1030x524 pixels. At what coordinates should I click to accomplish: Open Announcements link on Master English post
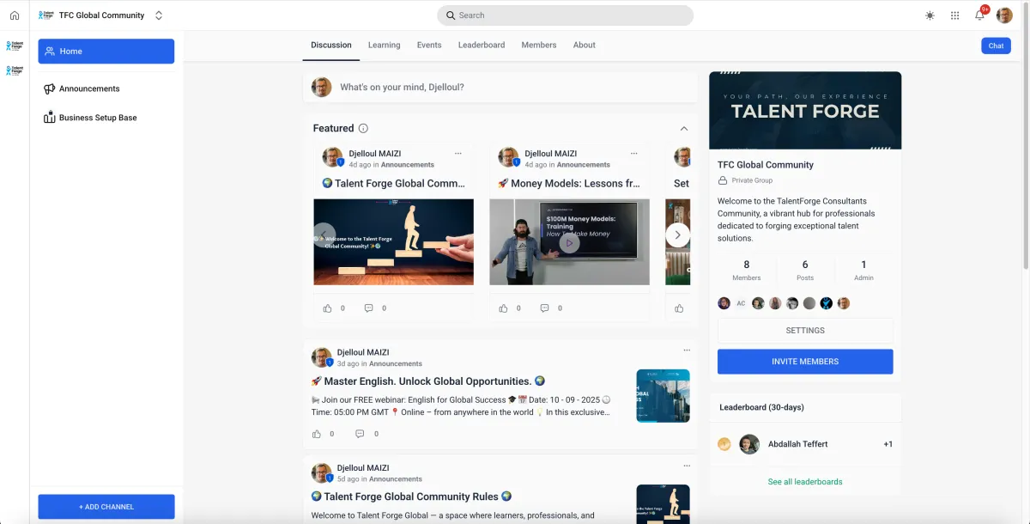pos(396,363)
